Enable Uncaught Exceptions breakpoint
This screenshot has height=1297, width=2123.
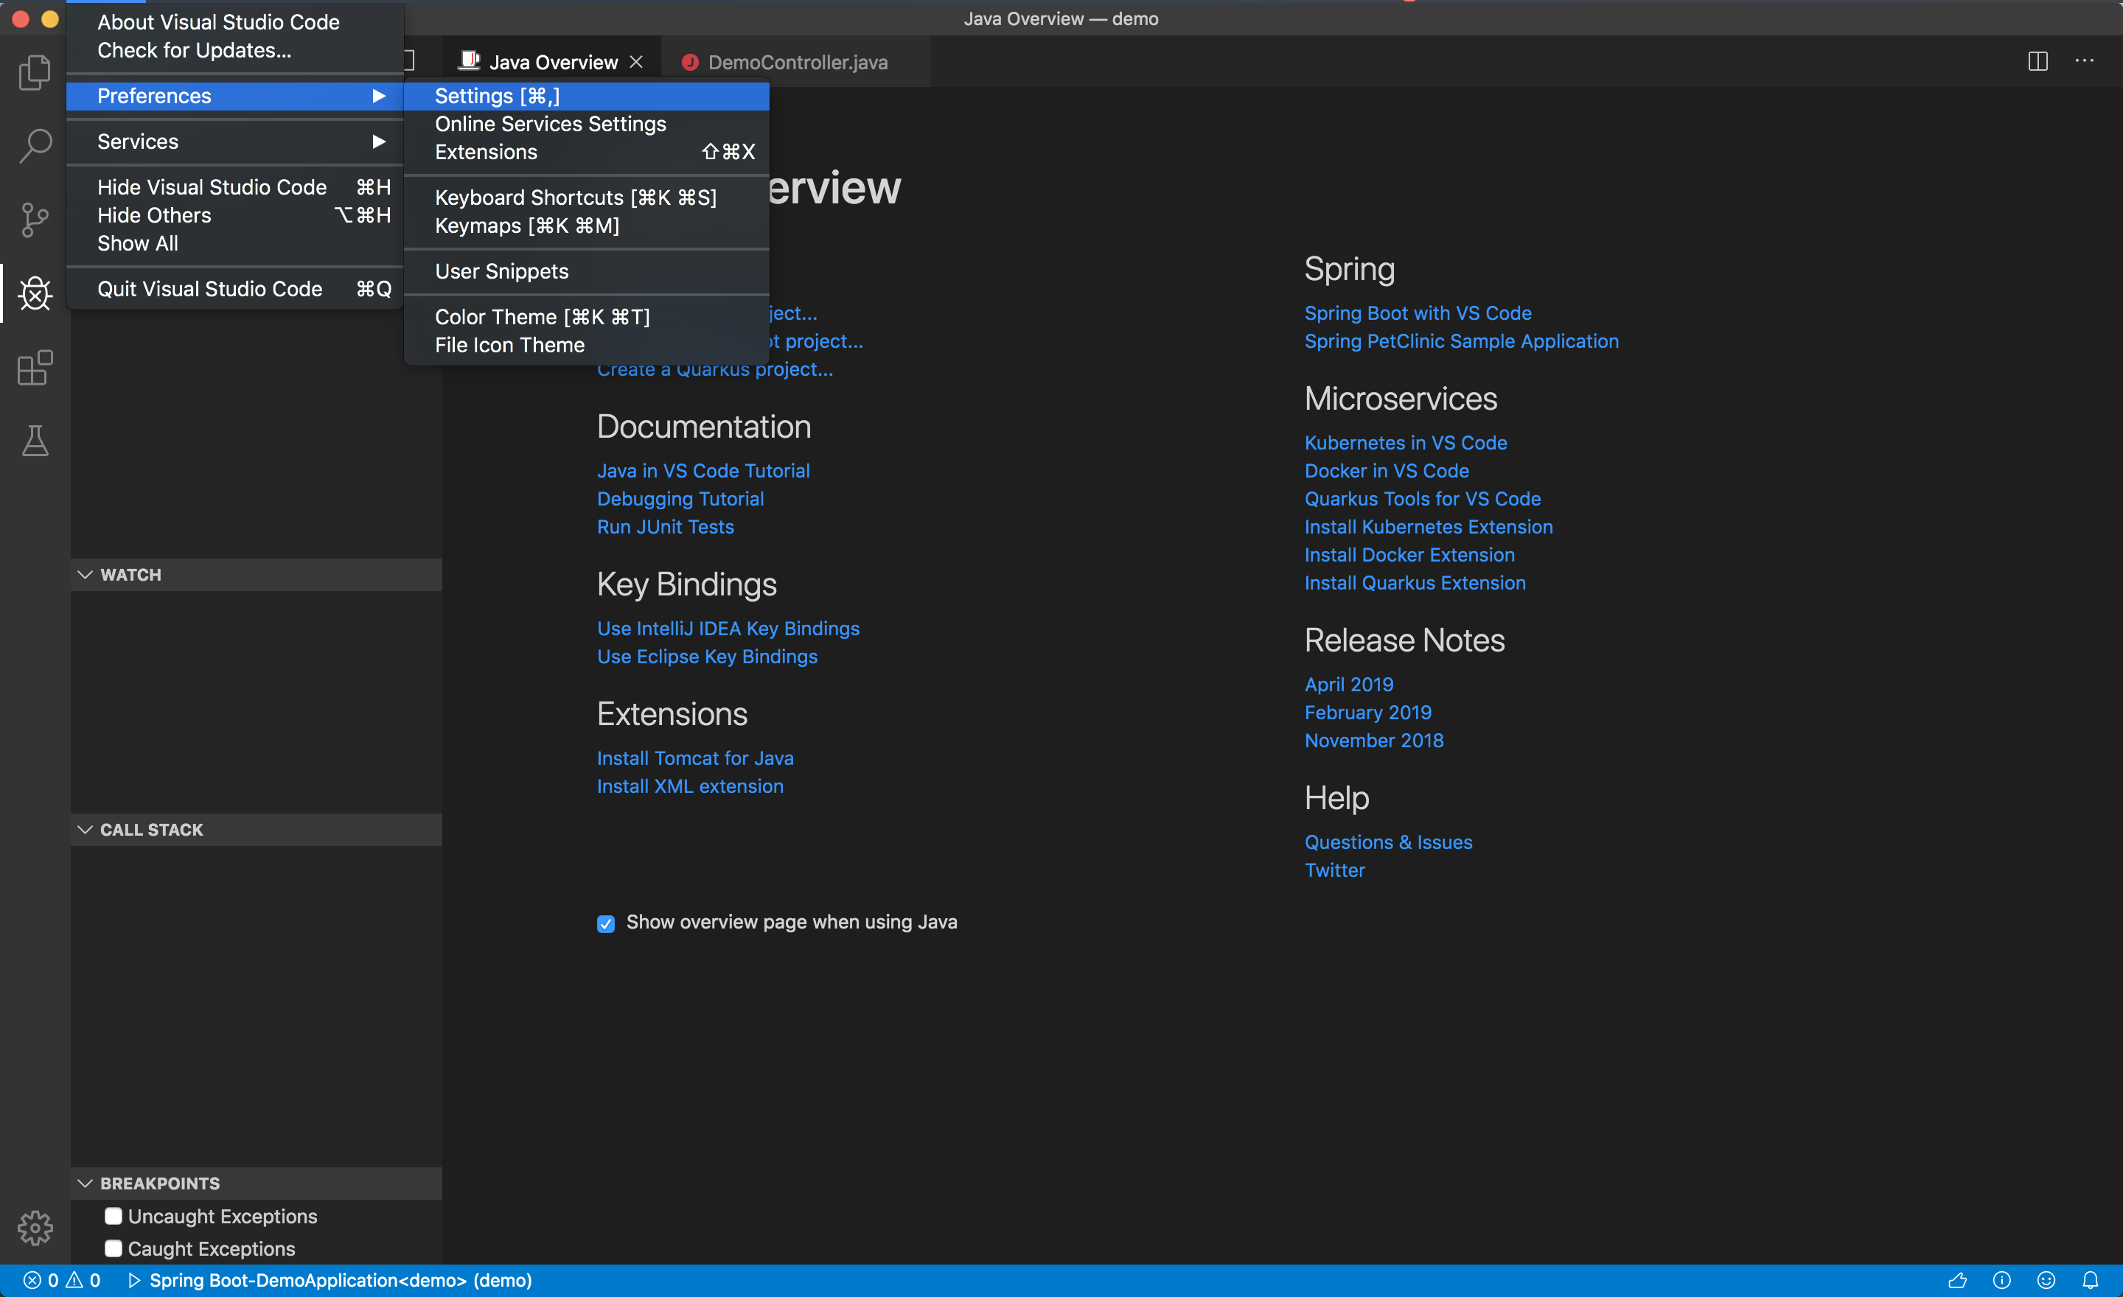click(113, 1215)
